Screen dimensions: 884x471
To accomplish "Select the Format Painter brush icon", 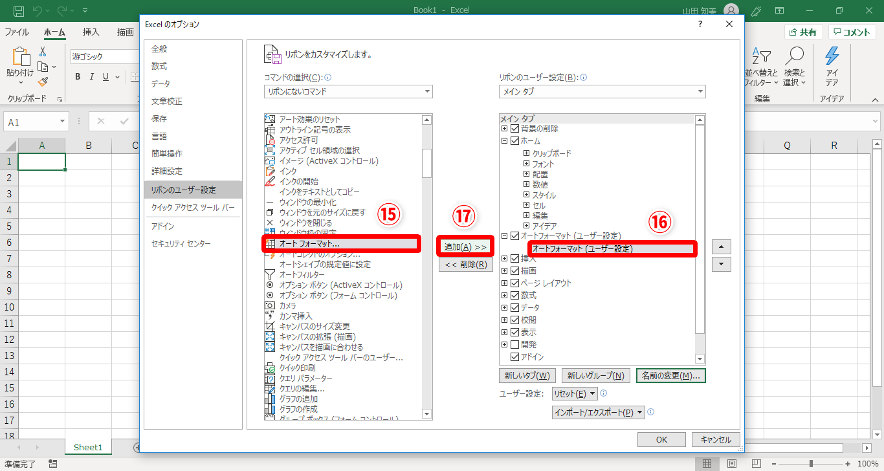I will click(x=43, y=81).
